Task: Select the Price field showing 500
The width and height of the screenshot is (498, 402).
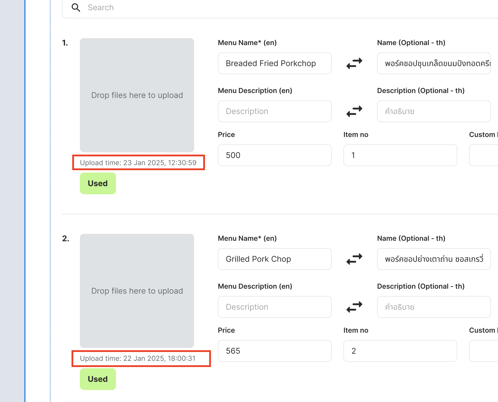Action: (x=274, y=155)
